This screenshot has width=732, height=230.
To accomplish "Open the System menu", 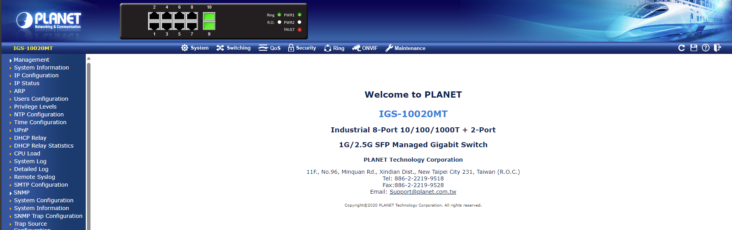I will pos(195,48).
